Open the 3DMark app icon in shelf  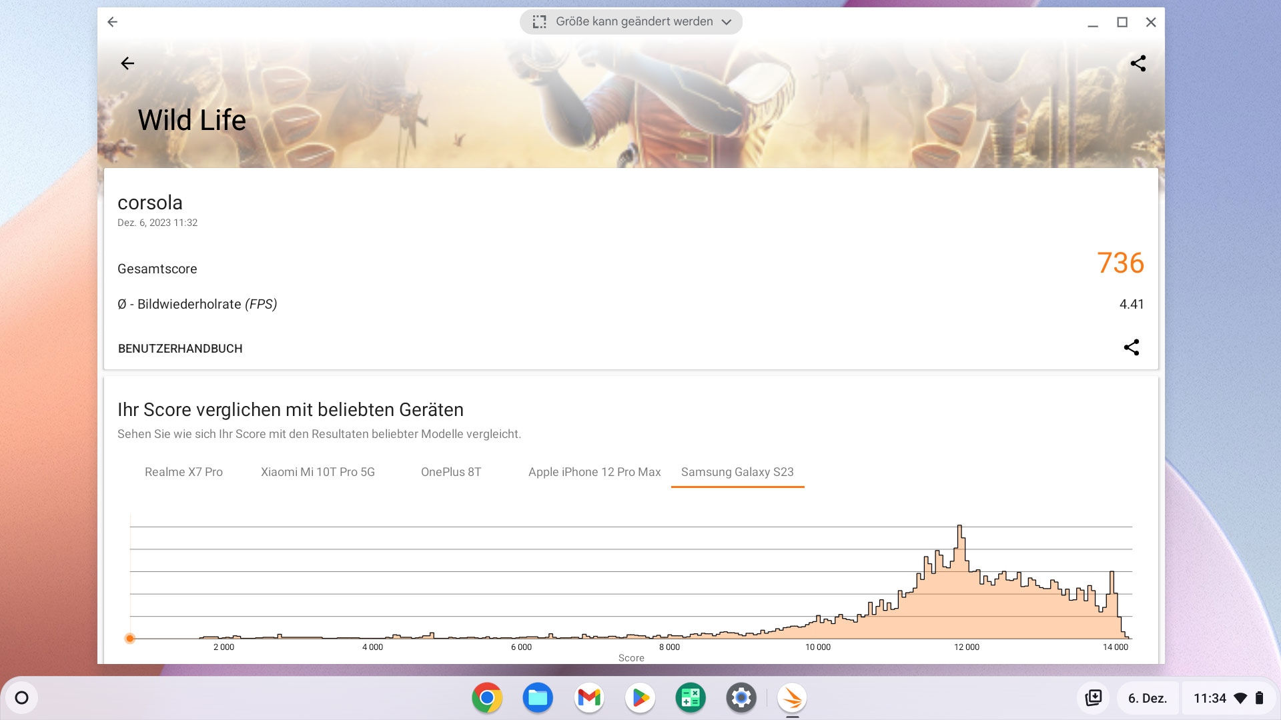792,698
